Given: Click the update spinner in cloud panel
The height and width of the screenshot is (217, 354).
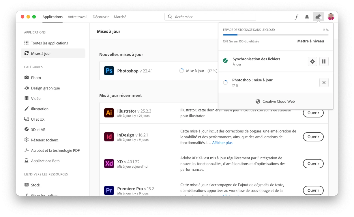Looking at the screenshot, I should pyautogui.click(x=225, y=83).
